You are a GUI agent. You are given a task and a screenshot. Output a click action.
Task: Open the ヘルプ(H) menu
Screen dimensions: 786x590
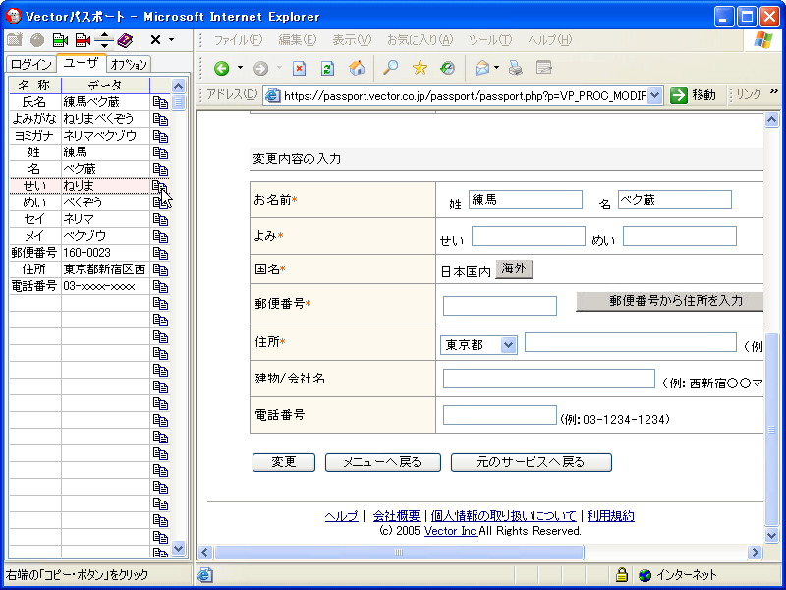coord(549,40)
